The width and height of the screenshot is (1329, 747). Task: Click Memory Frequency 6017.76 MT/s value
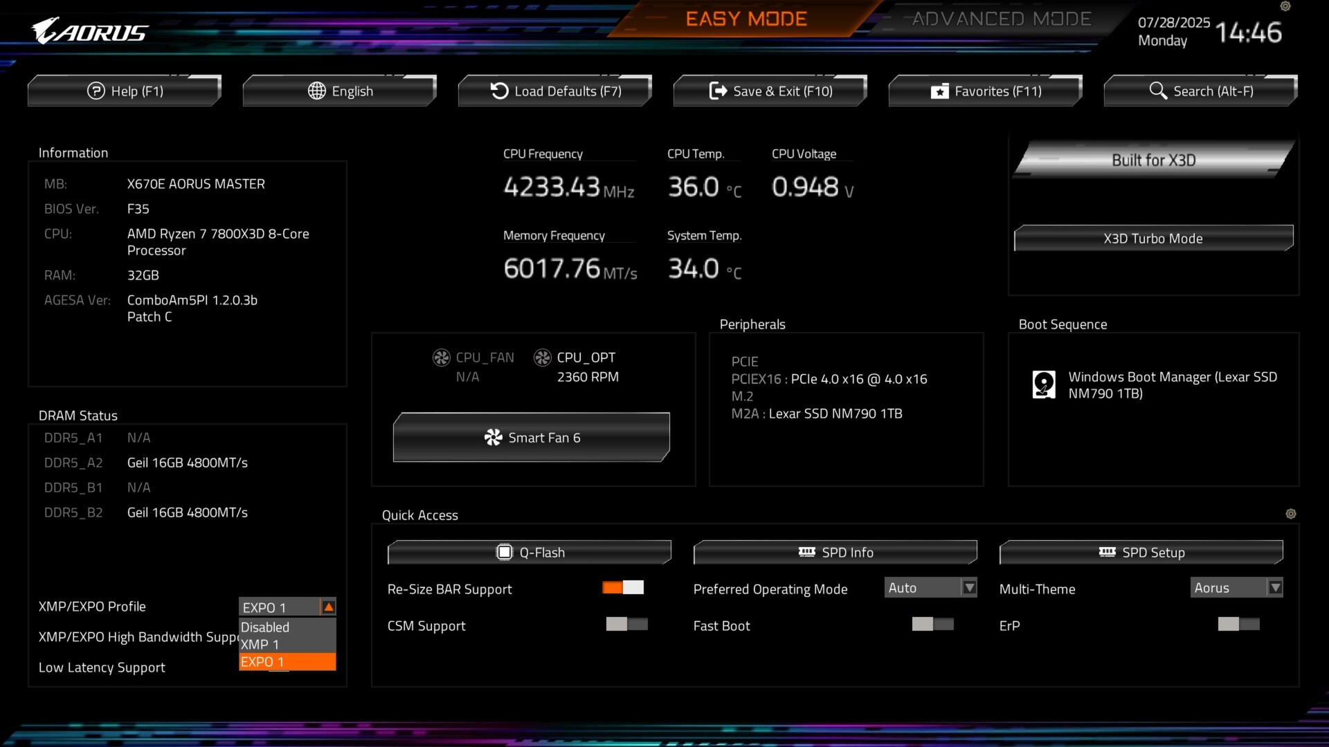click(x=570, y=269)
